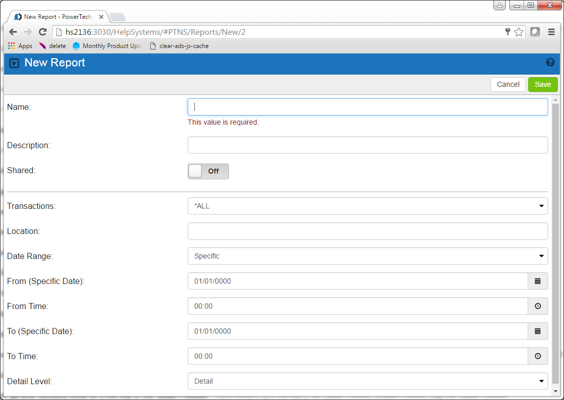
Task: Open clock picker for To Time
Action: pyautogui.click(x=537, y=356)
